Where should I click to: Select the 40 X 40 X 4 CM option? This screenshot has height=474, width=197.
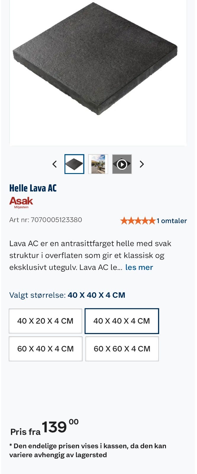tap(122, 321)
